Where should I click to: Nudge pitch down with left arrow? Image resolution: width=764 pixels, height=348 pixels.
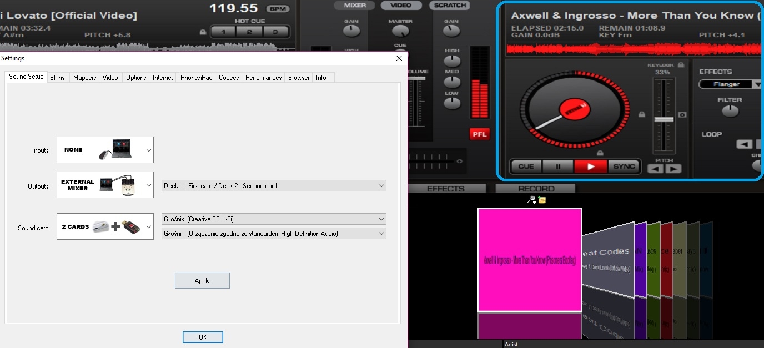click(655, 169)
